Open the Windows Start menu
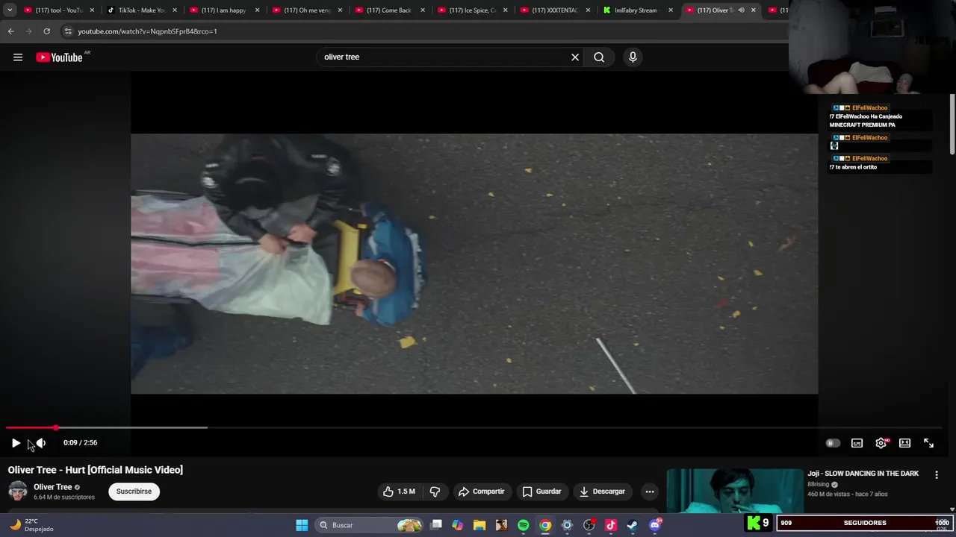This screenshot has width=956, height=537. 302,525
